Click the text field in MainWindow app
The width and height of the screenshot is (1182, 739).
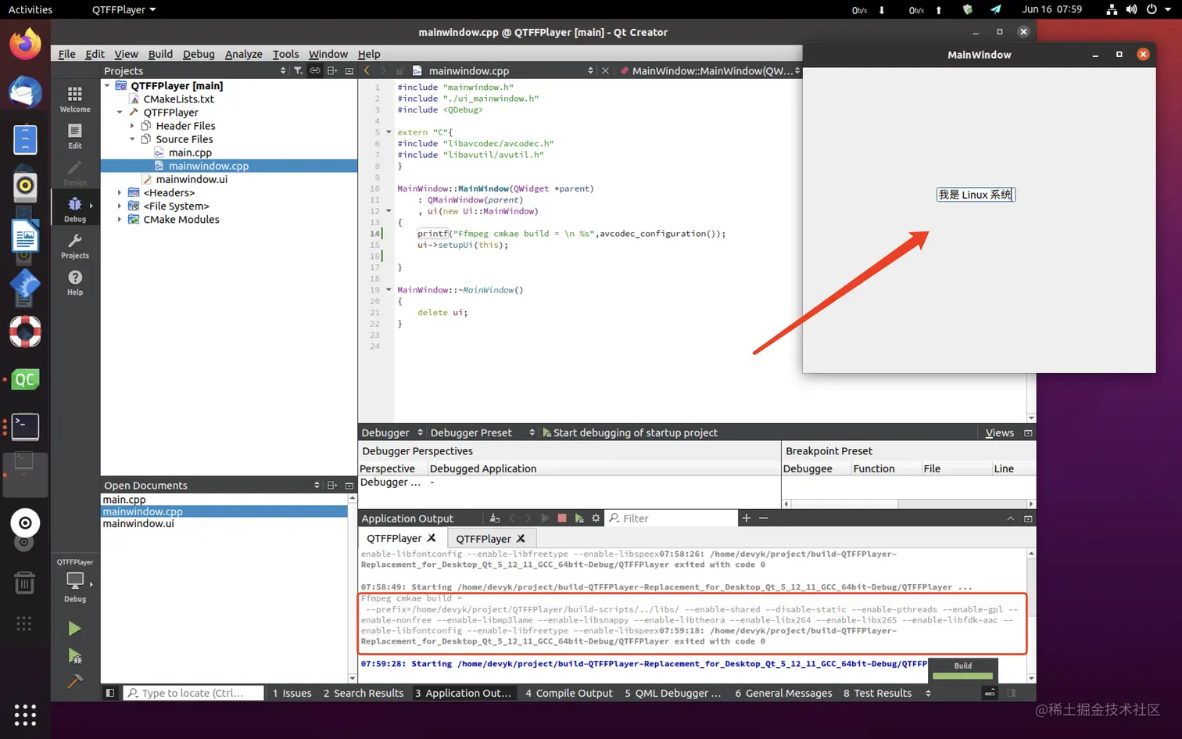pyautogui.click(x=976, y=195)
